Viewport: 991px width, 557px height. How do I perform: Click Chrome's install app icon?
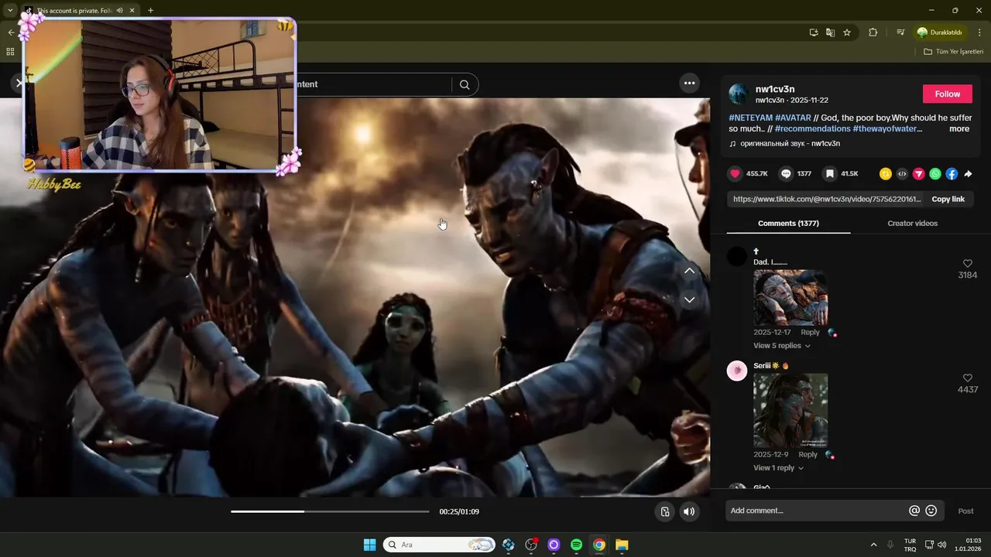[814, 32]
